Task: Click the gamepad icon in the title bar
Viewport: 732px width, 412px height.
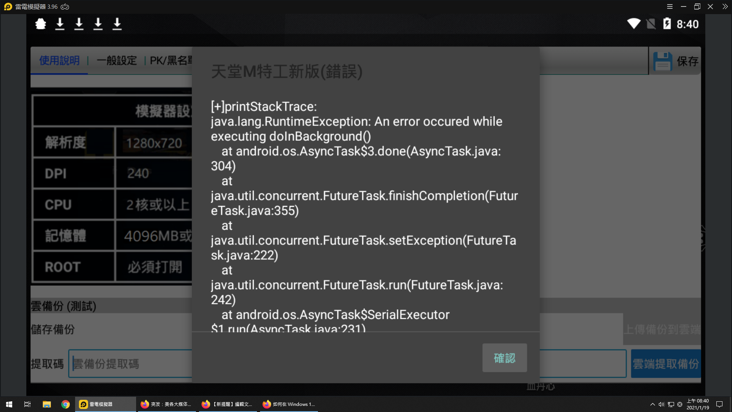Action: (x=65, y=6)
